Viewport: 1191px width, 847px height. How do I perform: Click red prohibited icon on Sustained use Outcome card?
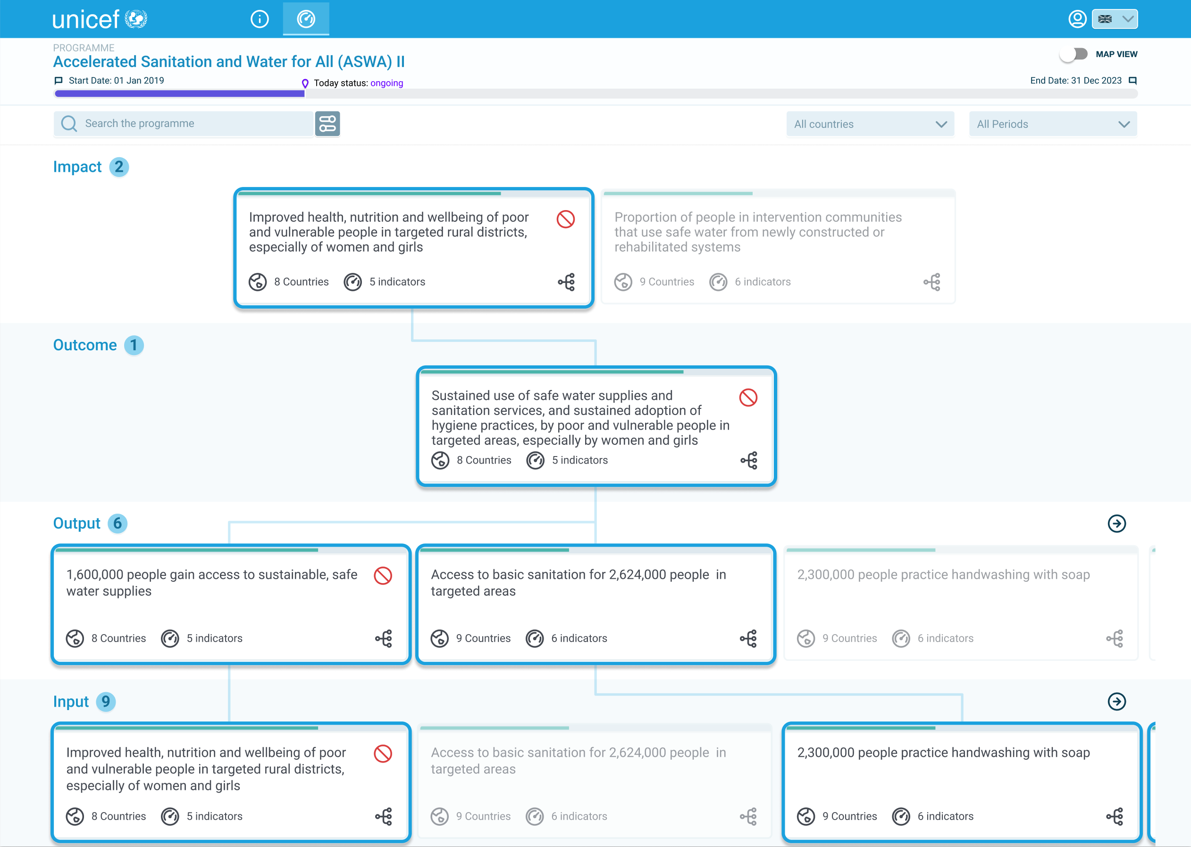pyautogui.click(x=748, y=398)
